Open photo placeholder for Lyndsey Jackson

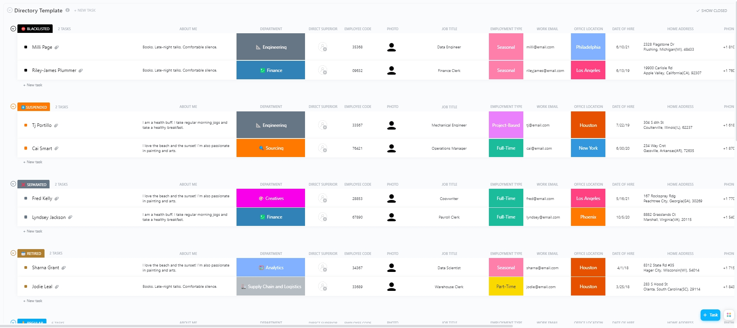[x=392, y=217]
